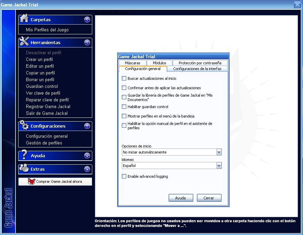Viewport: 303px width, 235px height.
Task: Open the Opciones de inicio dropdown
Action: [219, 152]
